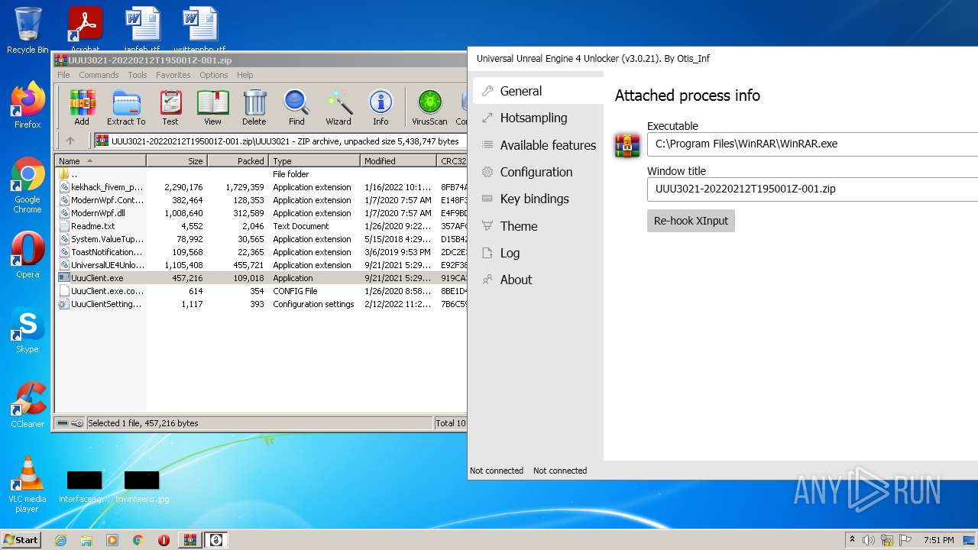
Task: Click the Test archive icon in WinRAR
Action: click(170, 107)
